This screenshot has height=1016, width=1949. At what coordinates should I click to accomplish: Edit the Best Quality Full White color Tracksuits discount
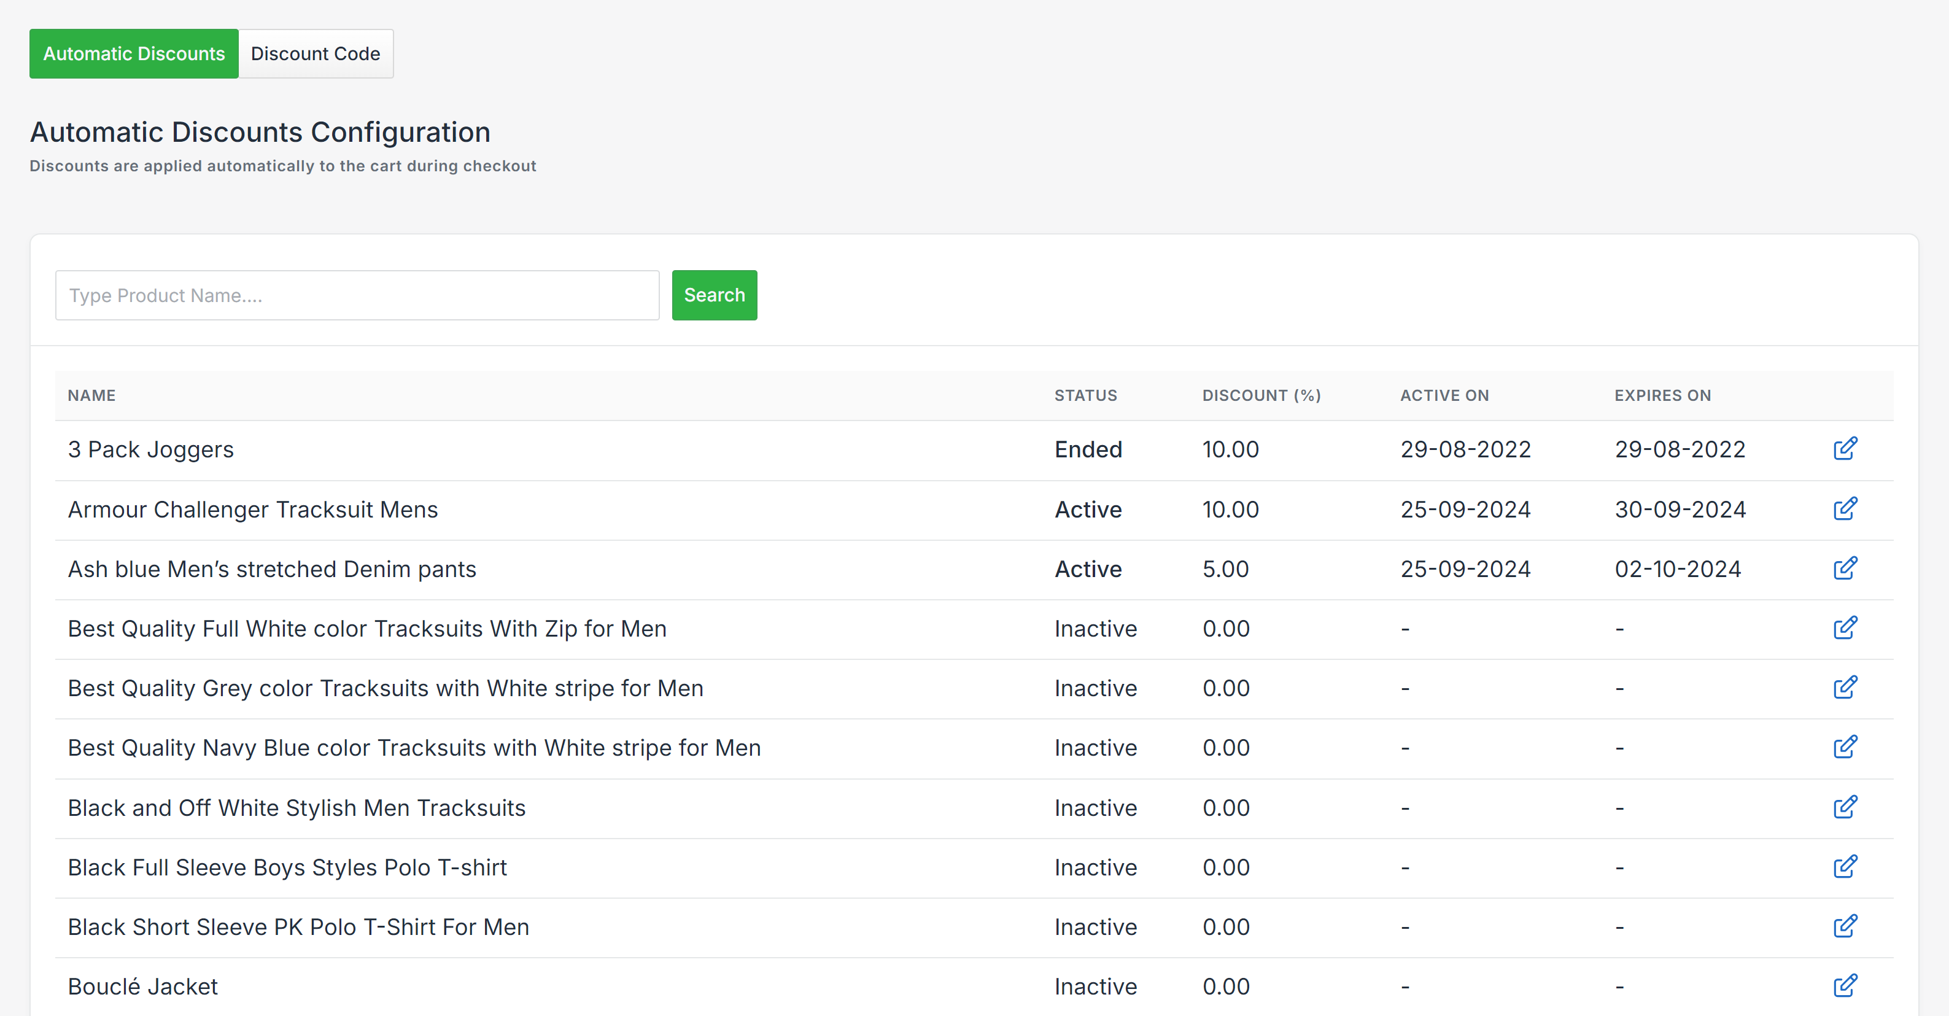pos(1846,628)
